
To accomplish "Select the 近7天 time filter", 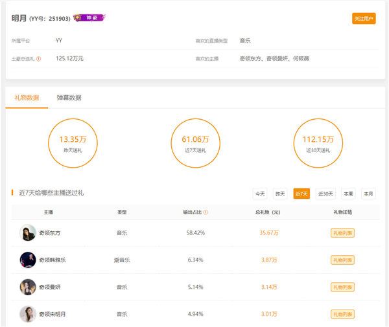I will [x=301, y=194].
